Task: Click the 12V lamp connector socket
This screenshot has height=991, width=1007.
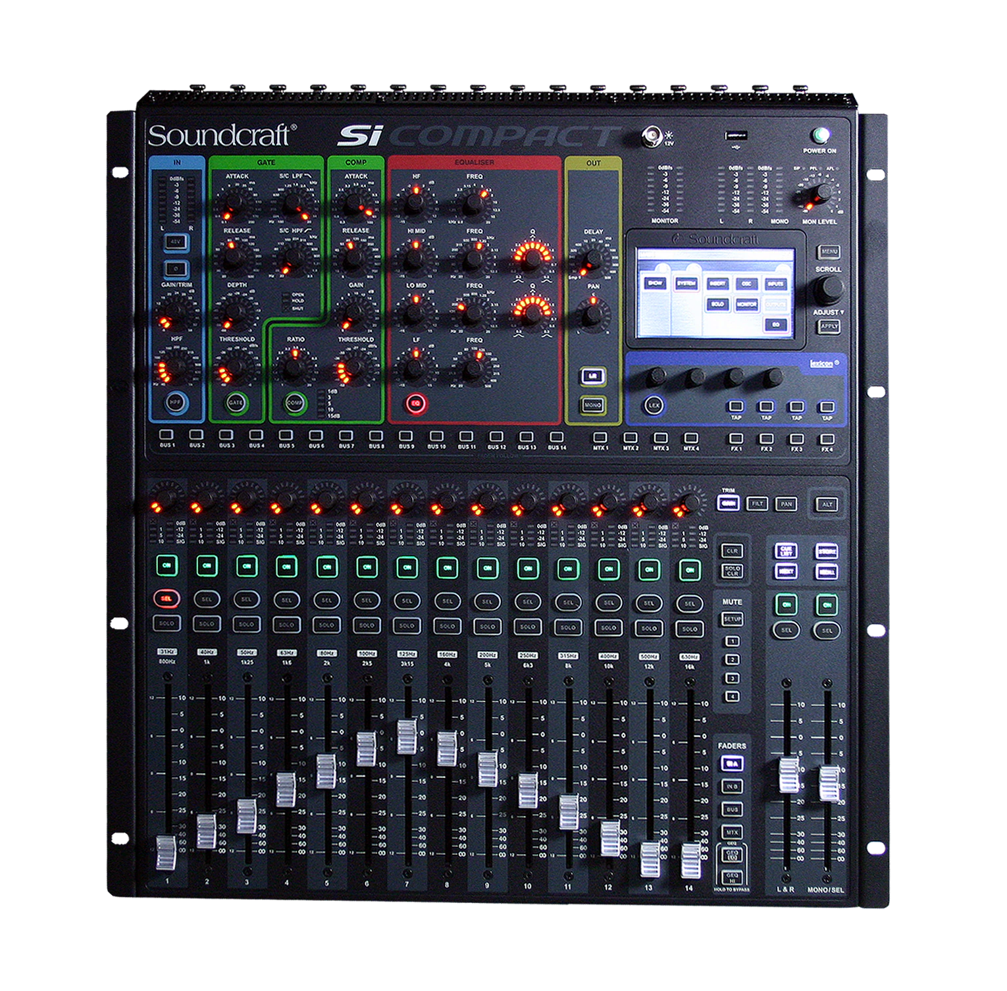Action: click(651, 136)
